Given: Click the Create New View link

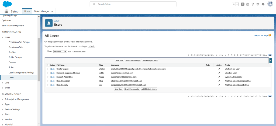Looking at the screenshot, I should [x=79, y=51].
